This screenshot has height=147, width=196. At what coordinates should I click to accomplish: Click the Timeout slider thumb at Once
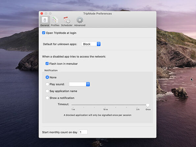pos(148,105)
